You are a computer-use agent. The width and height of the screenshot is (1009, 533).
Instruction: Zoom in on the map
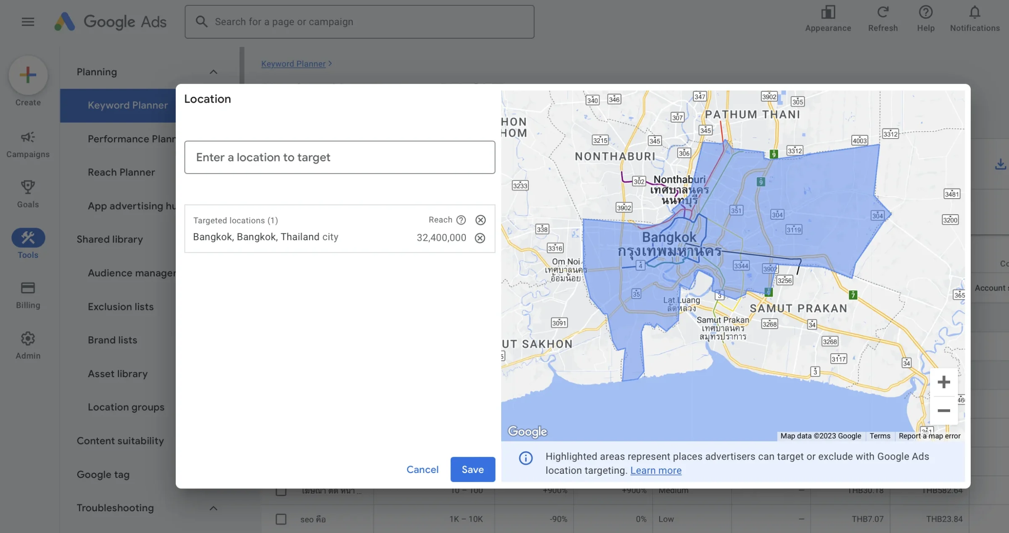click(943, 382)
